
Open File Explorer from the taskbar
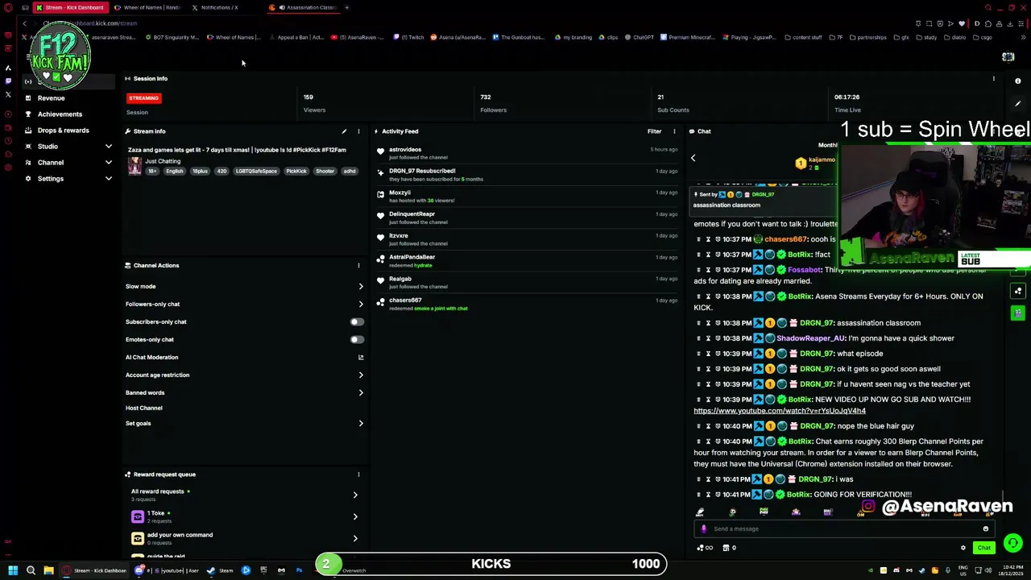click(x=48, y=570)
